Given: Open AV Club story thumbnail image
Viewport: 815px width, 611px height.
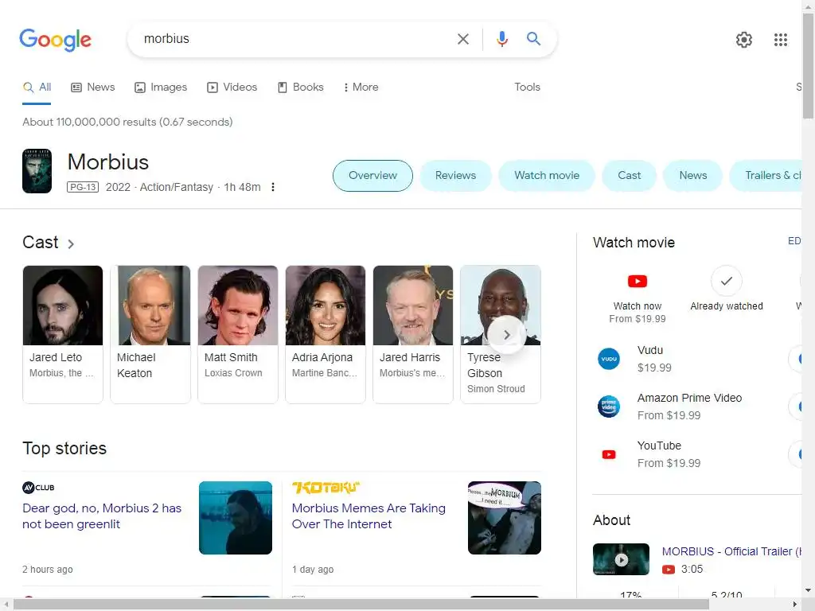Looking at the screenshot, I should pos(236,518).
